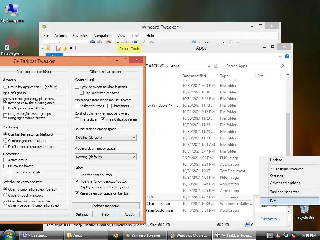Check Hide the Start button option
The height and width of the screenshot is (240, 320).
(x=77, y=175)
